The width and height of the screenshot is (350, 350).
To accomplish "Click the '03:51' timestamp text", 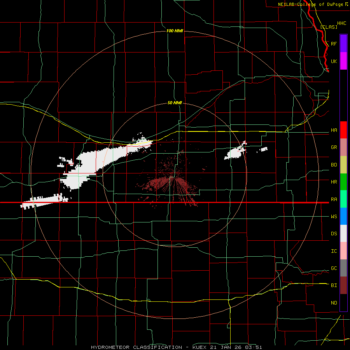I will (253, 347).
